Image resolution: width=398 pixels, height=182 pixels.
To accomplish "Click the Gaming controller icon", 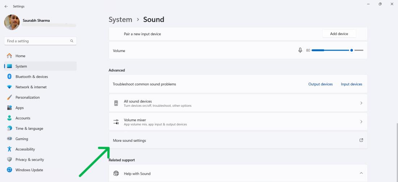I will (9, 139).
